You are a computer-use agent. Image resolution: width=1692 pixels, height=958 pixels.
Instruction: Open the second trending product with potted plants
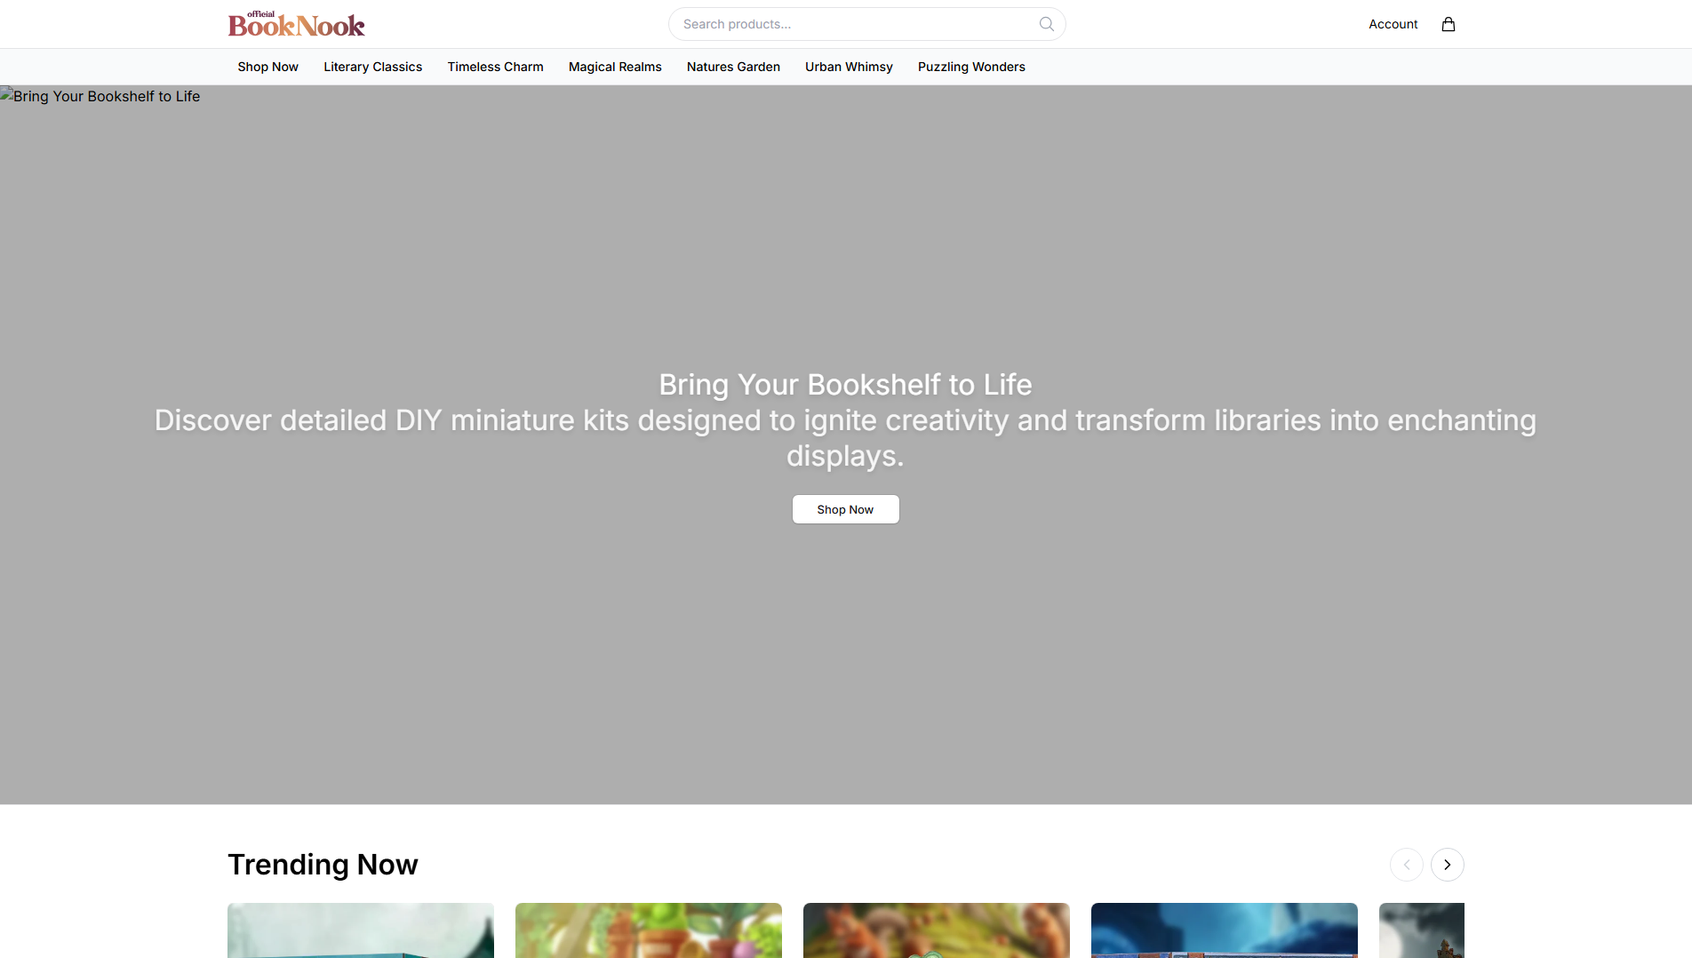[x=649, y=930]
